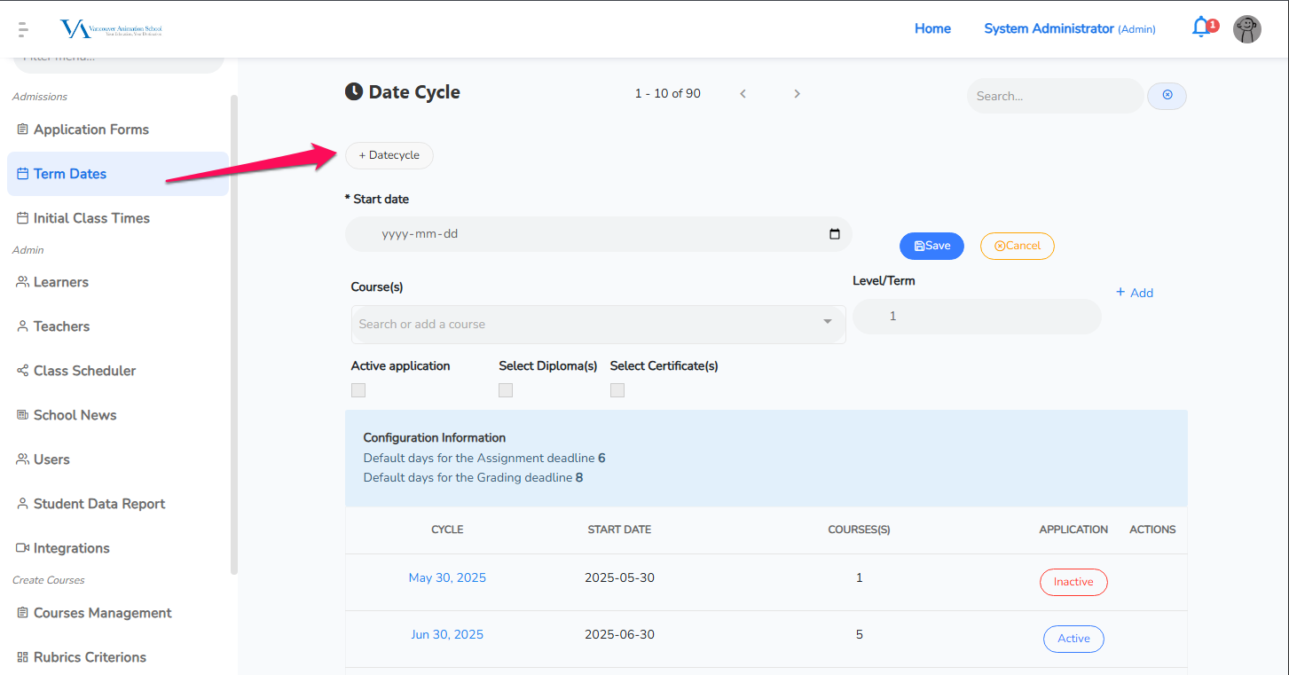Image resolution: width=1289 pixels, height=675 pixels.
Task: Toggle the sidebar hamburger menu icon
Action: 23,29
